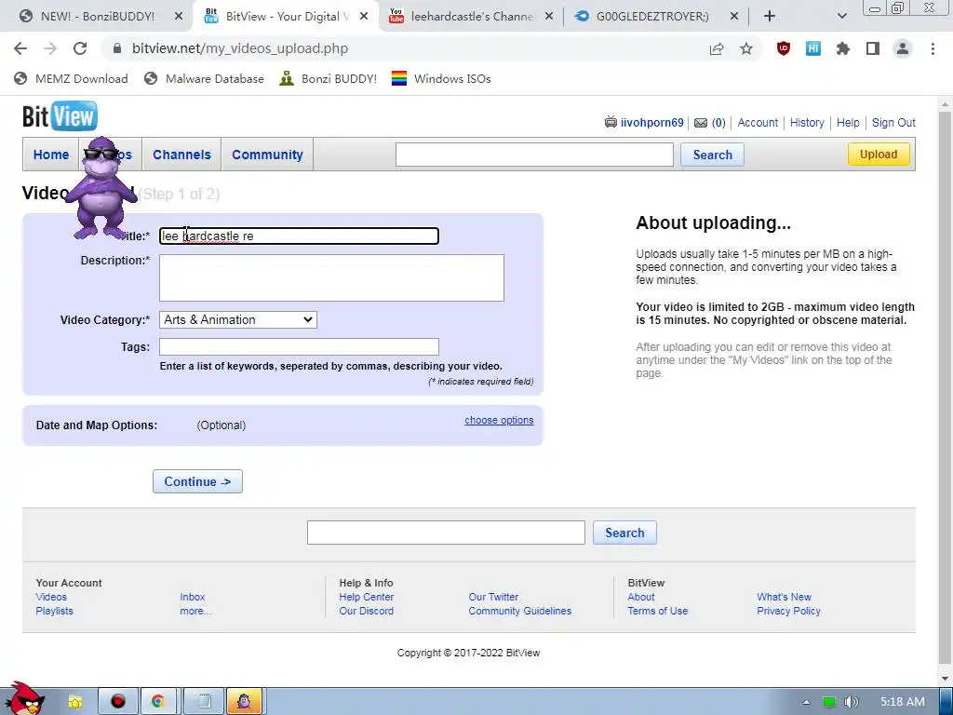Image resolution: width=953 pixels, height=715 pixels.
Task: Show hidden tray icons arrow
Action: pyautogui.click(x=806, y=702)
